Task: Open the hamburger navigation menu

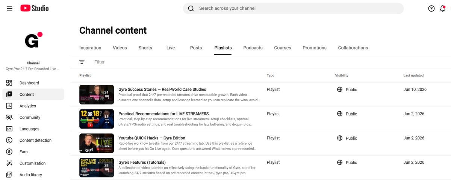Action: click(x=10, y=8)
